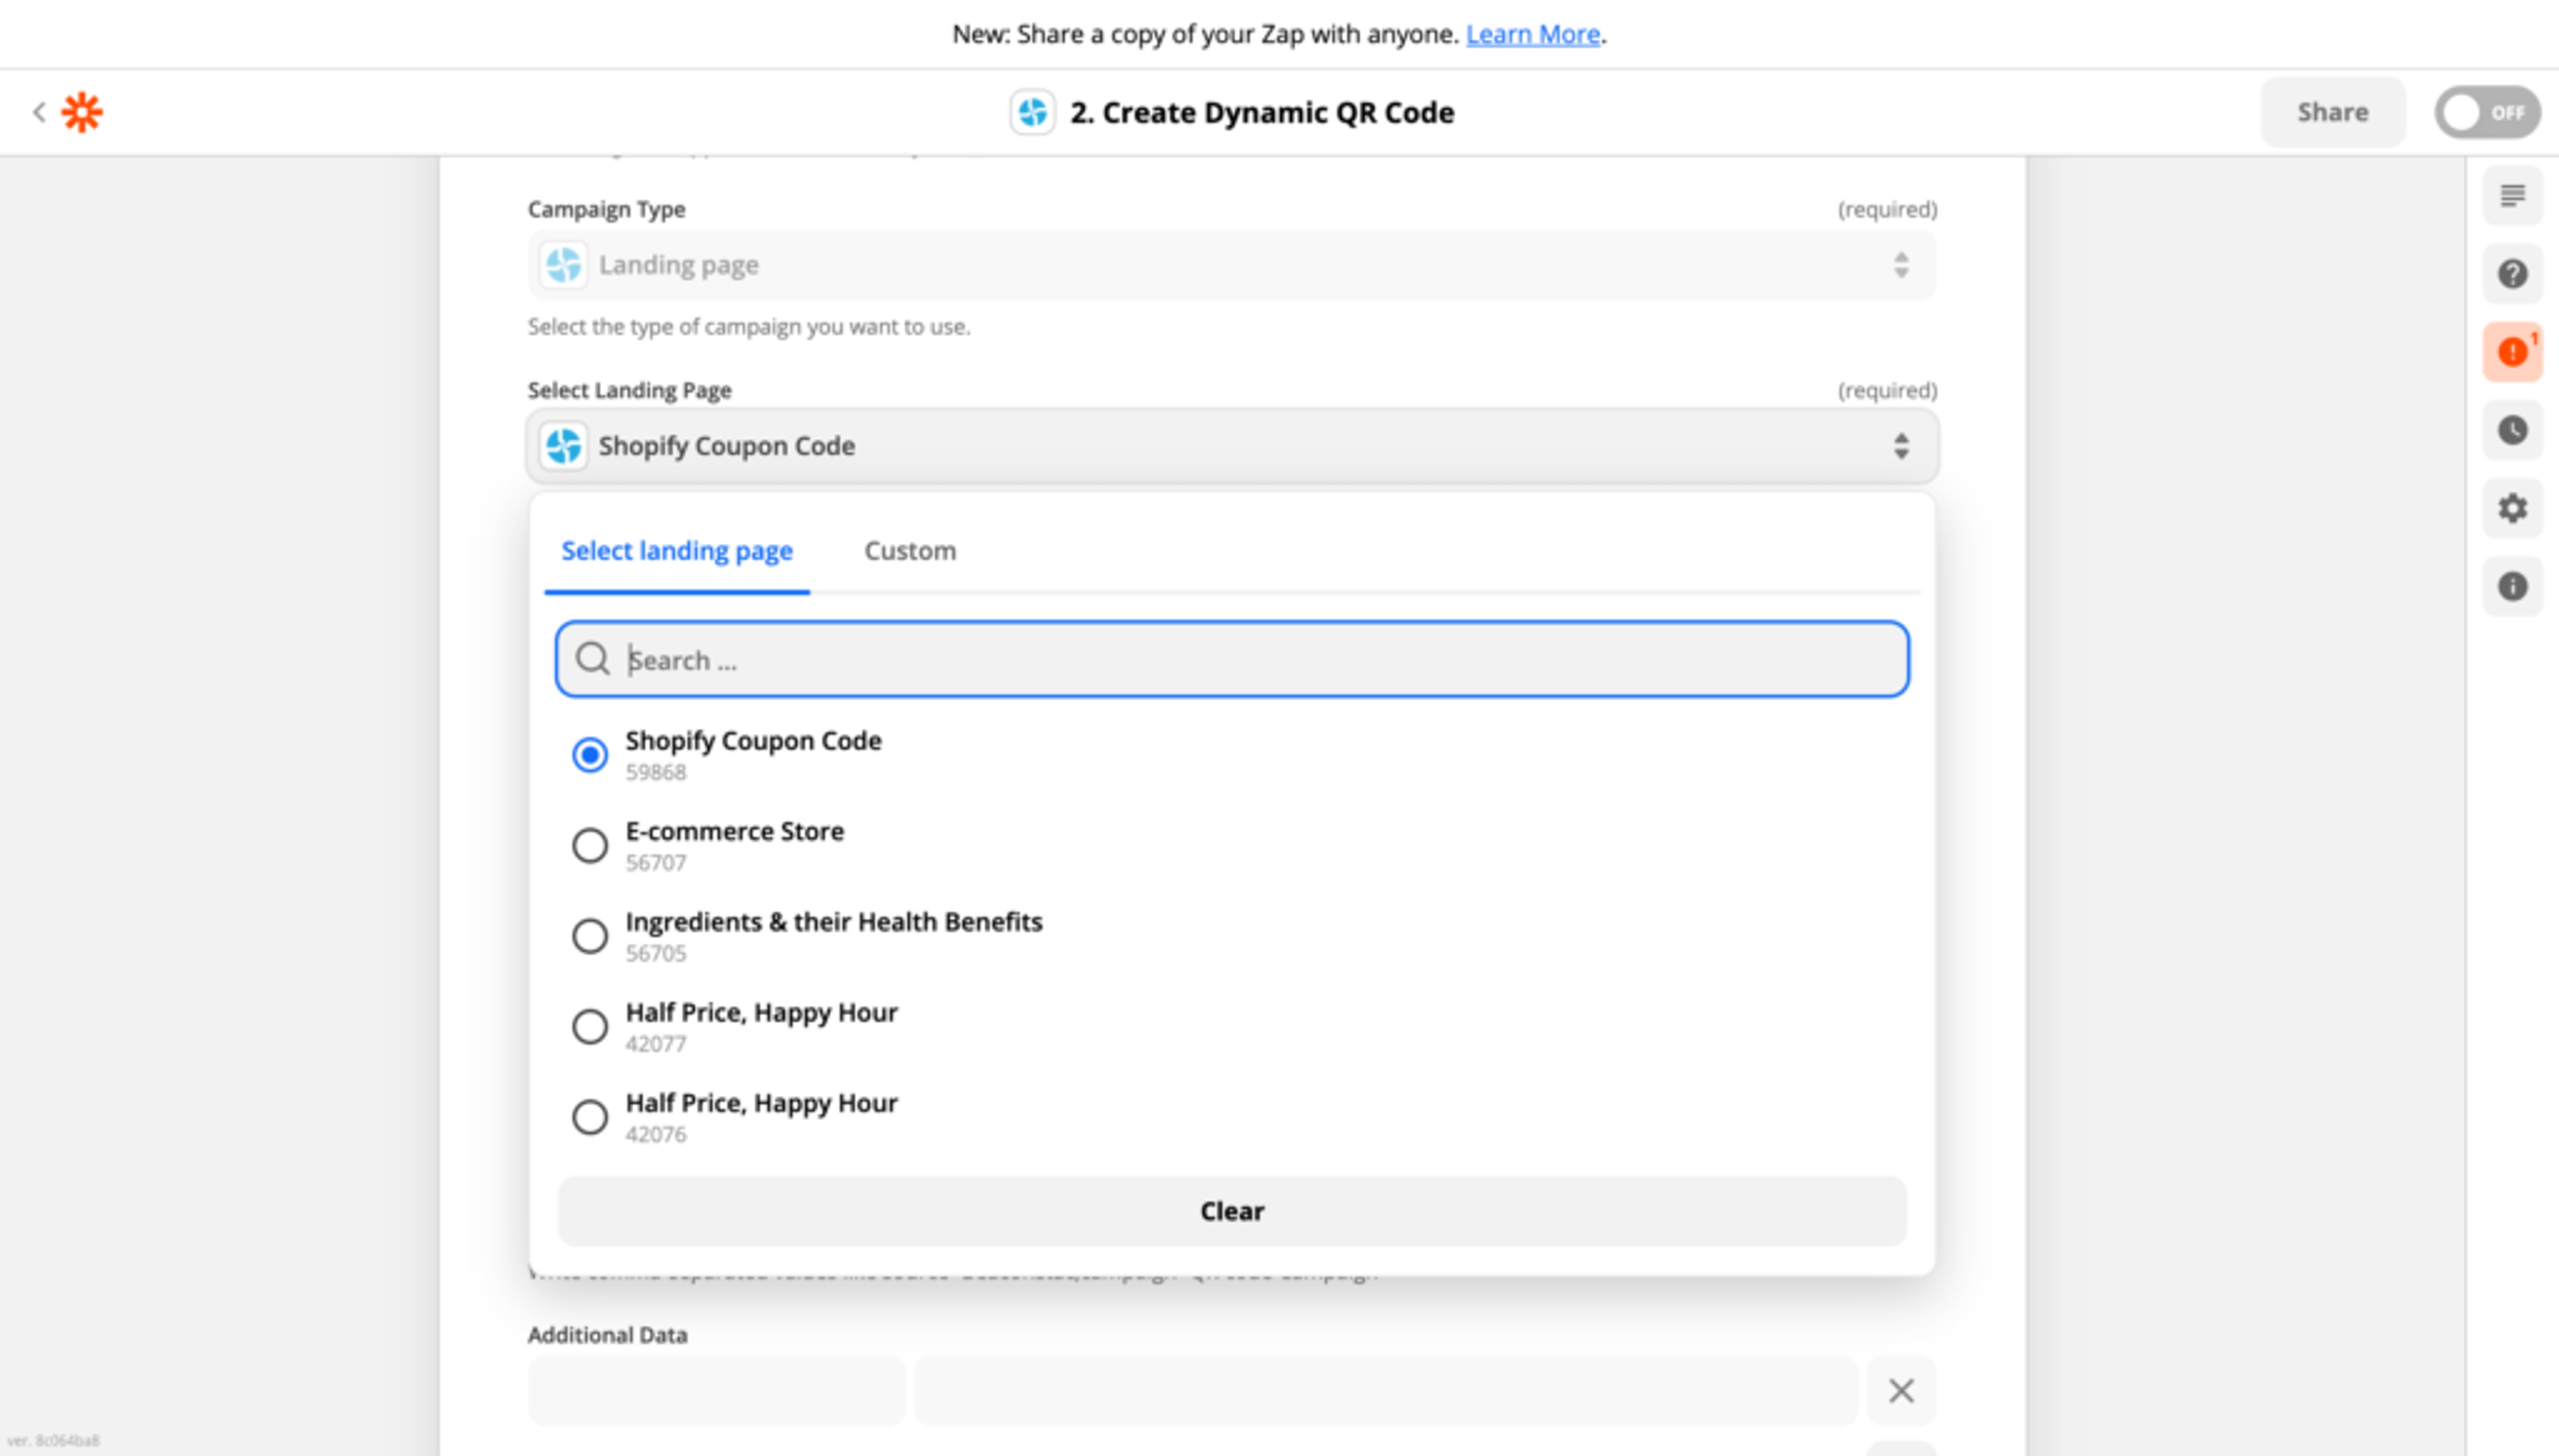The height and width of the screenshot is (1456, 2559).
Task: Click the magnifier icon in search box
Action: 592,659
